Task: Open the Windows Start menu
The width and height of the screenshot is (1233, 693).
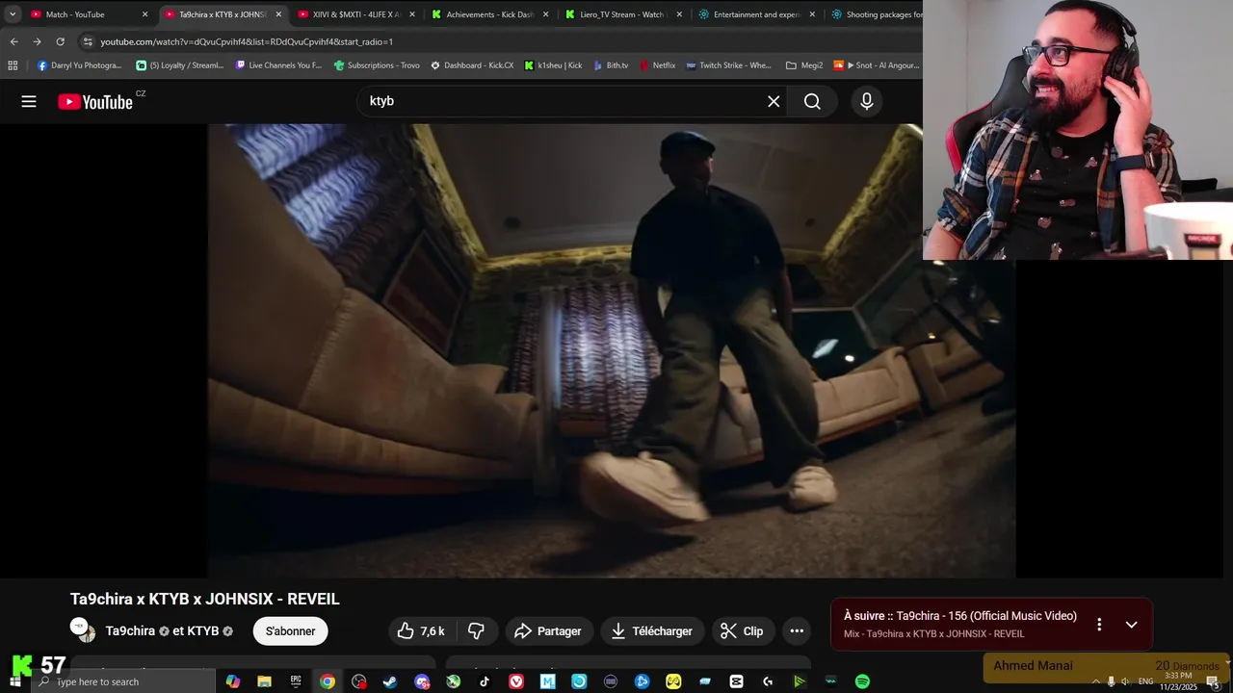Action: 14,681
